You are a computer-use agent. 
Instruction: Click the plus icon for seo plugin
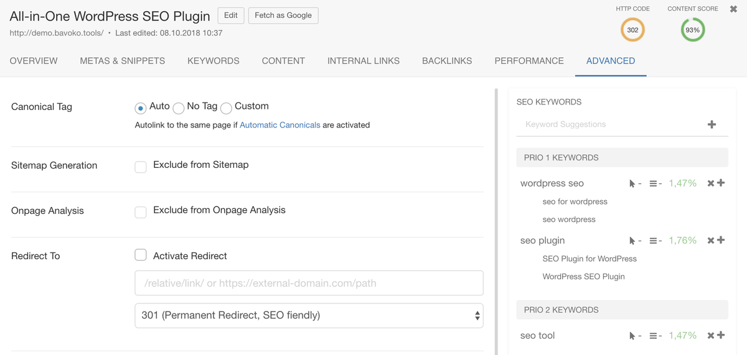click(721, 240)
